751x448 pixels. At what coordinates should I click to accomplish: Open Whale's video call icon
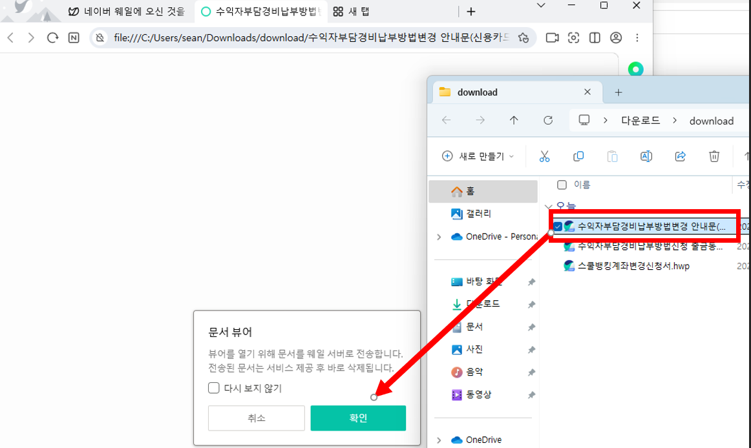[x=551, y=37]
